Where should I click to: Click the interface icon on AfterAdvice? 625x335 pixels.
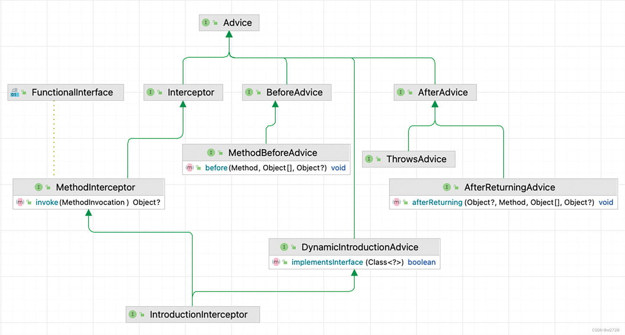pyautogui.click(x=401, y=92)
